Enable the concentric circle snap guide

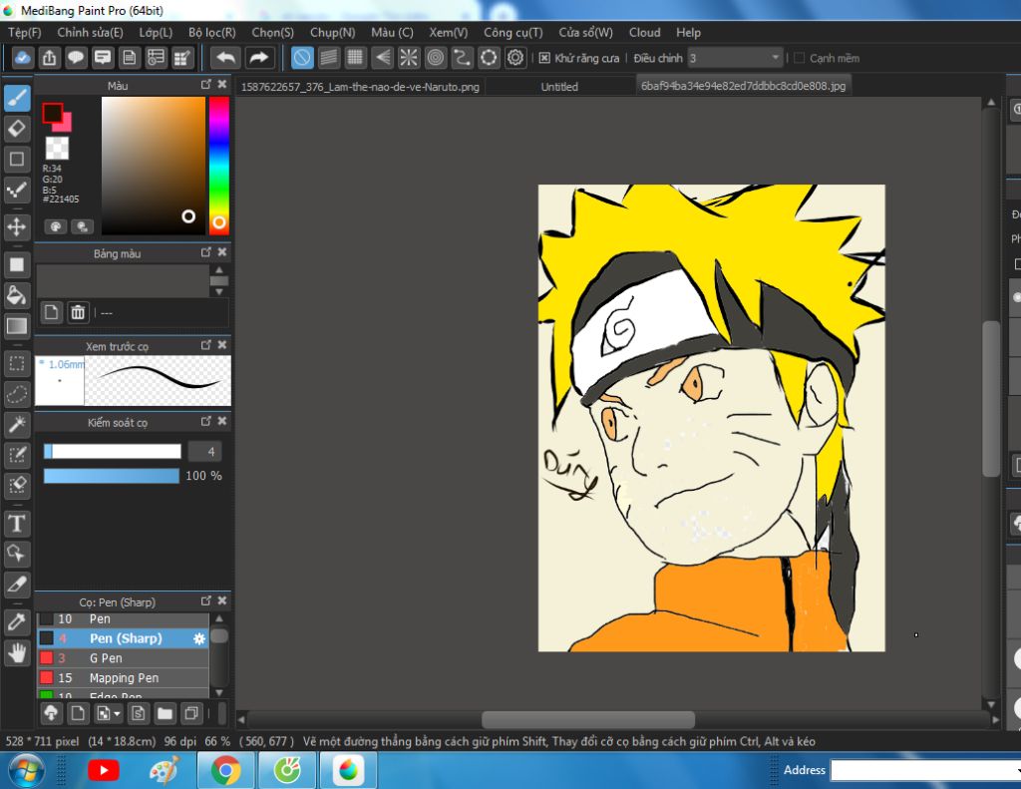pyautogui.click(x=435, y=58)
